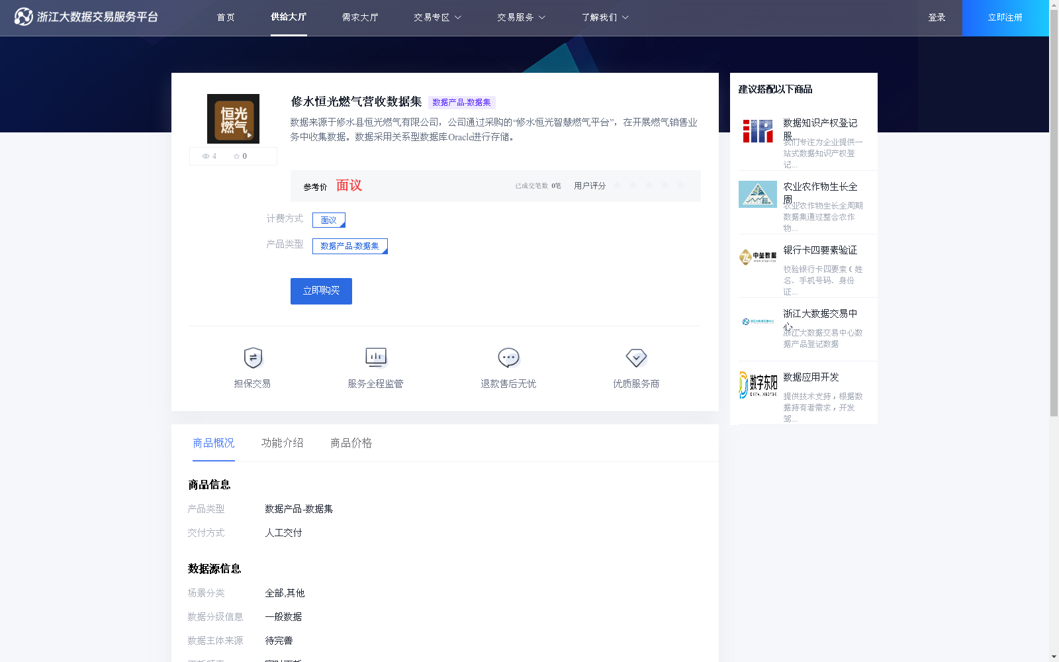Click the 修水恒光燃气营收数据集 product title

point(356,101)
